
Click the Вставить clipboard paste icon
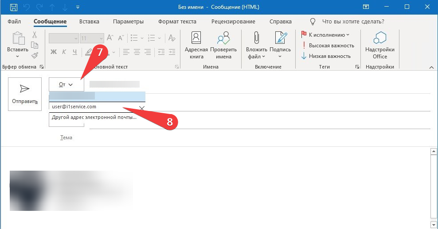point(19,38)
